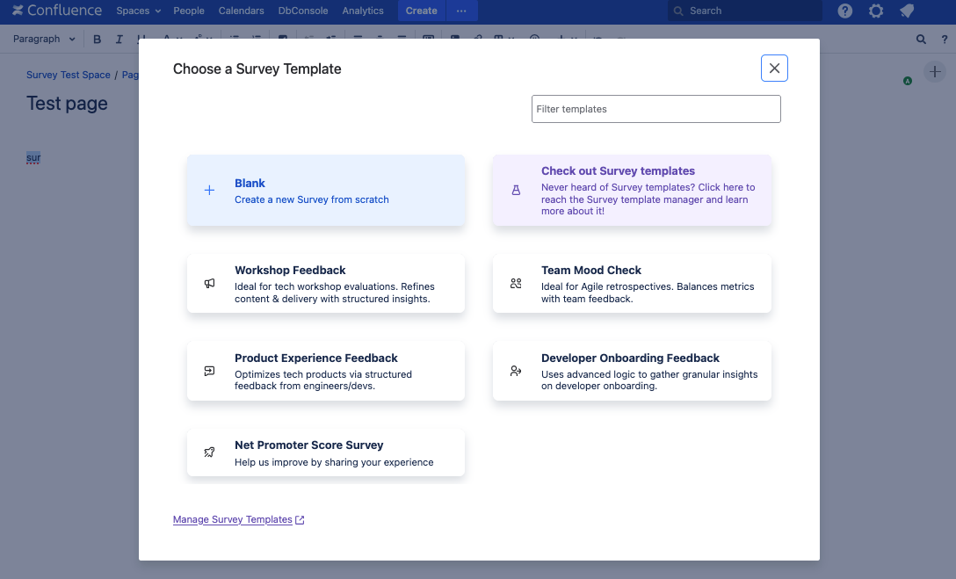Click the flask icon on Survey templates card
The image size is (956, 579).
[x=516, y=191]
